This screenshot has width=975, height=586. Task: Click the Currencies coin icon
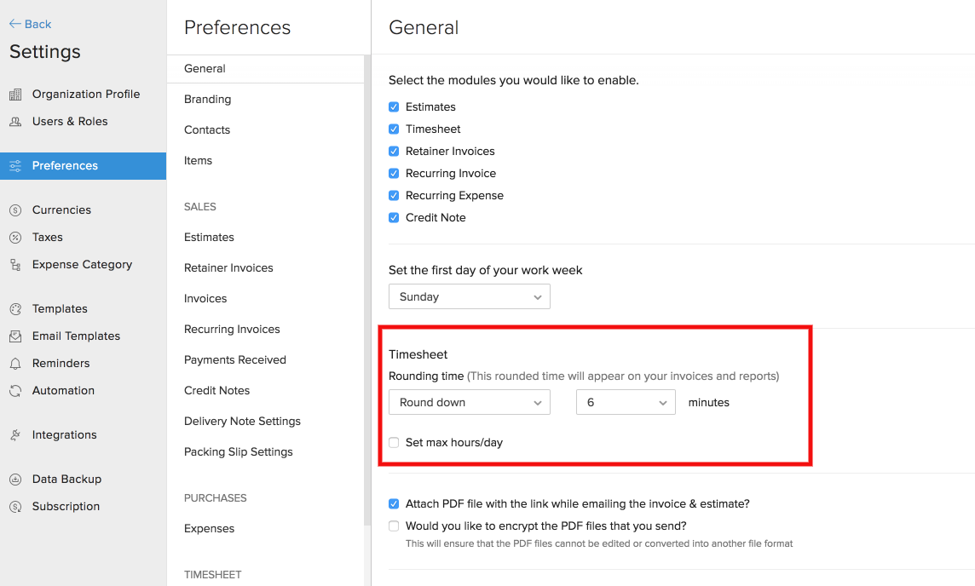click(15, 210)
